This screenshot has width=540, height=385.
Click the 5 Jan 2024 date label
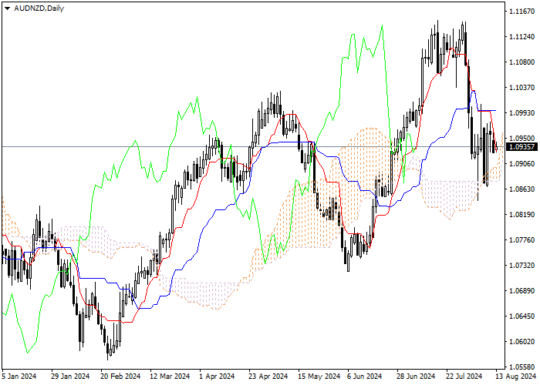[19, 376]
